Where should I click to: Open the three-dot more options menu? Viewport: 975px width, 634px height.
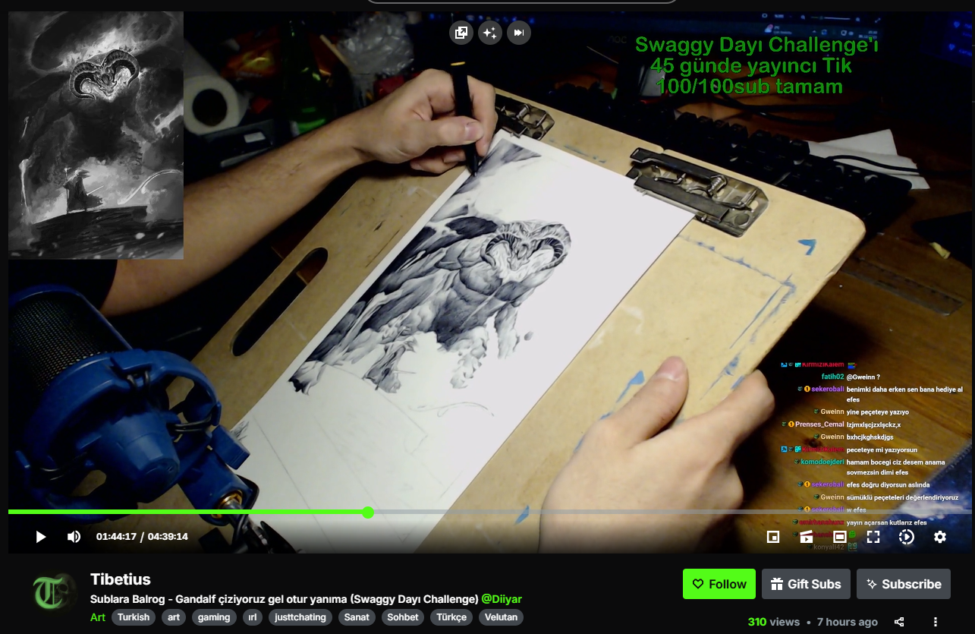click(936, 622)
